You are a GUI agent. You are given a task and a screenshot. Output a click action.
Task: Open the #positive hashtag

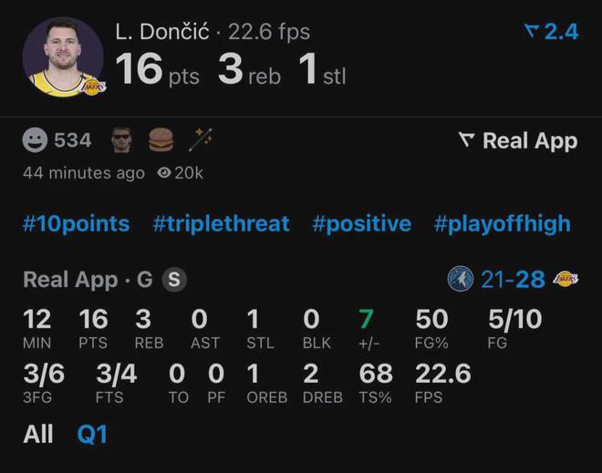click(361, 223)
